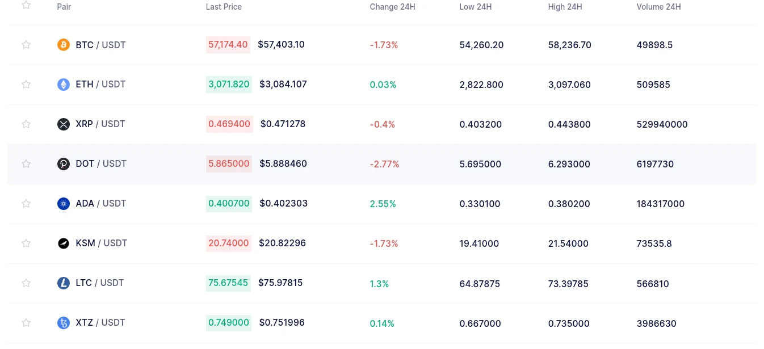The image size is (764, 349).
Task: Click the star icon in table header
Action: pos(26,6)
